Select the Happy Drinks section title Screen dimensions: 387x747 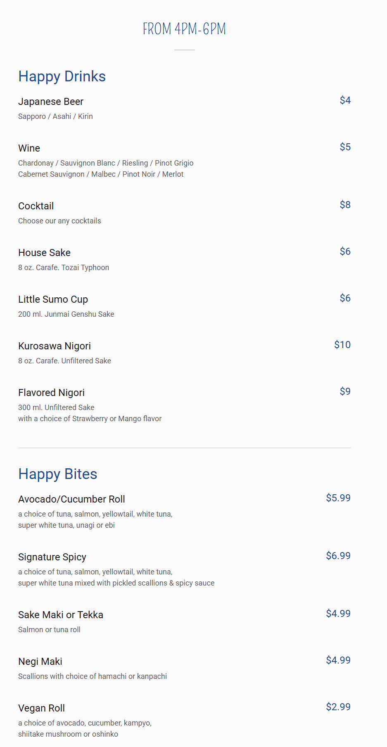pos(62,76)
